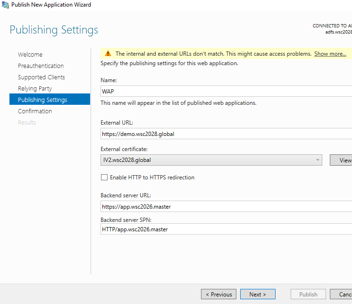Click the wizard application icon in title bar
This screenshot has height=304, width=352.
point(5,5)
